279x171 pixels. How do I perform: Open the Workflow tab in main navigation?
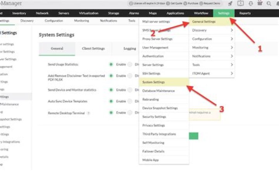click(201, 13)
